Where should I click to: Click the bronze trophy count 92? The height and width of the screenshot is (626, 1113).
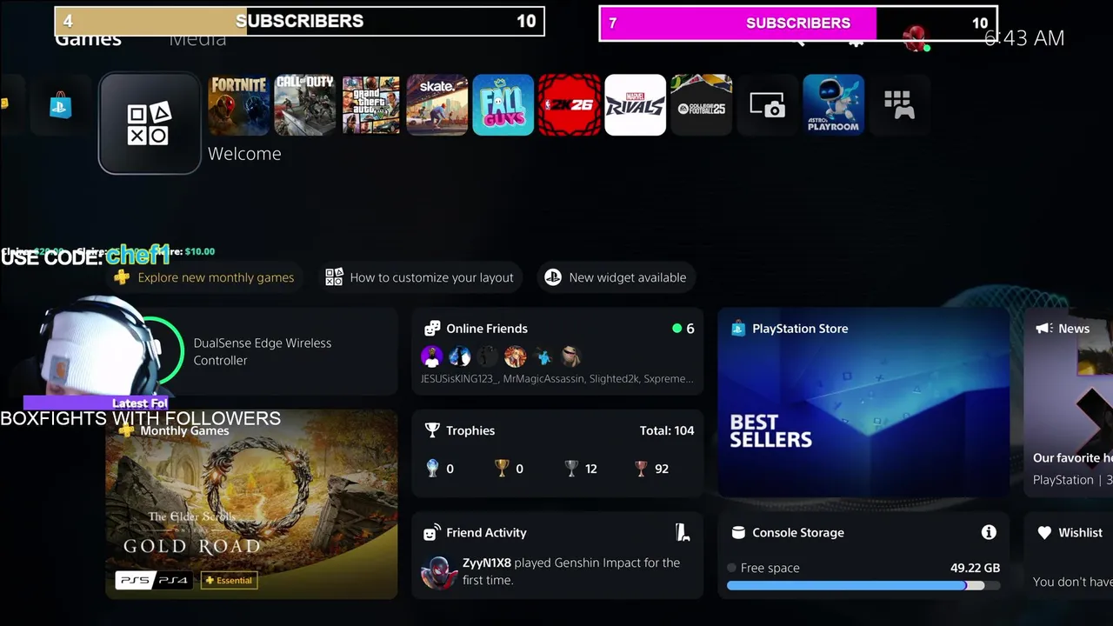point(662,469)
